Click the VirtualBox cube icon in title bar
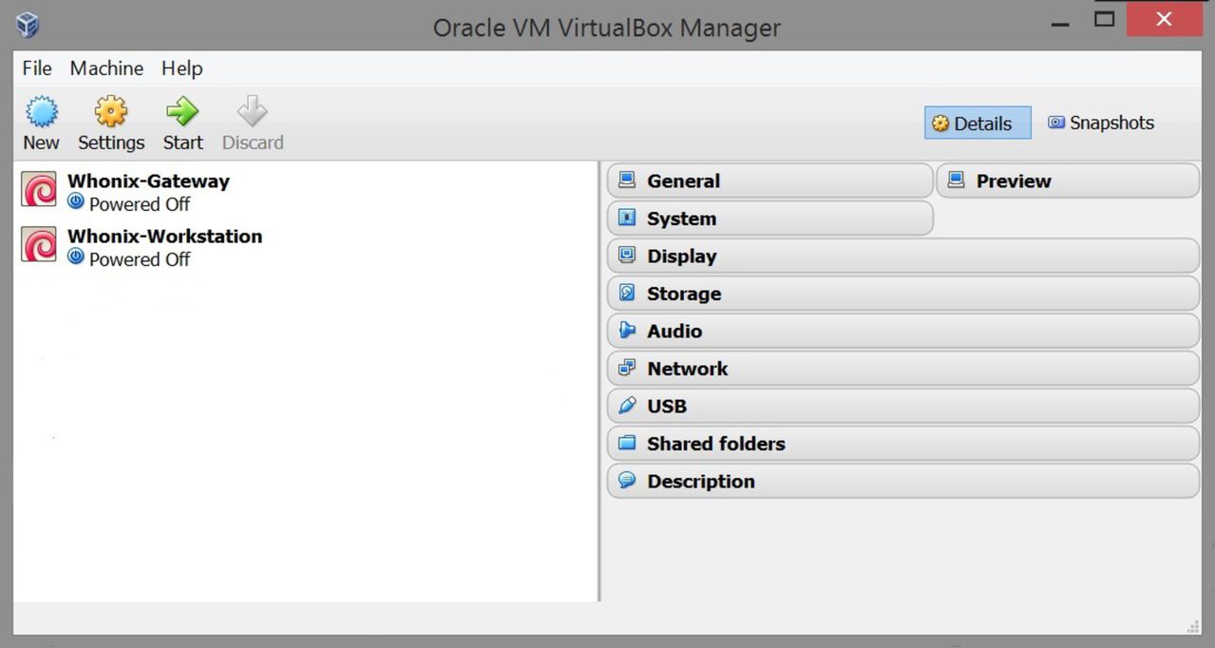The image size is (1215, 648). tap(28, 25)
